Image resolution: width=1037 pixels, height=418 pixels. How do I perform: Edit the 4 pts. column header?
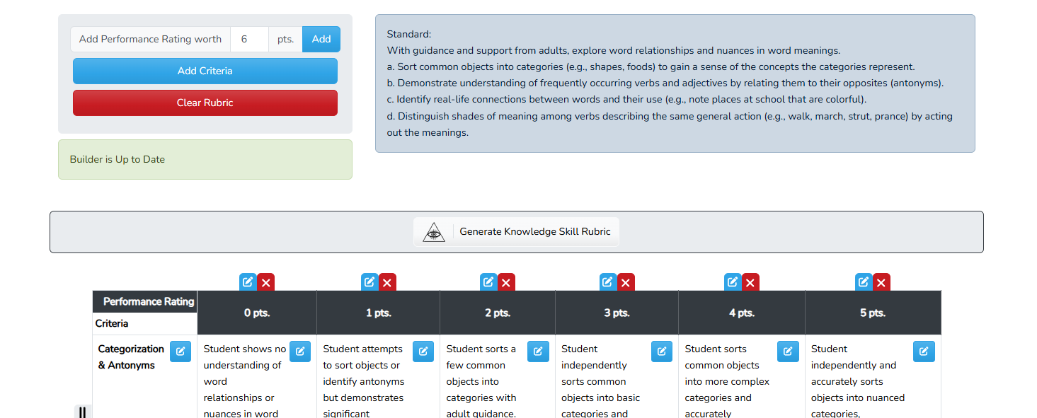click(733, 282)
